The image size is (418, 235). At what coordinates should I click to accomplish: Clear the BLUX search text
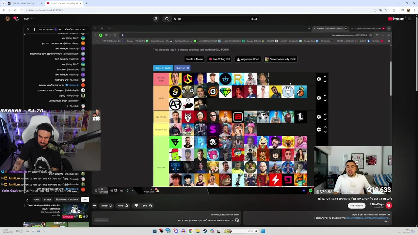(175, 19)
